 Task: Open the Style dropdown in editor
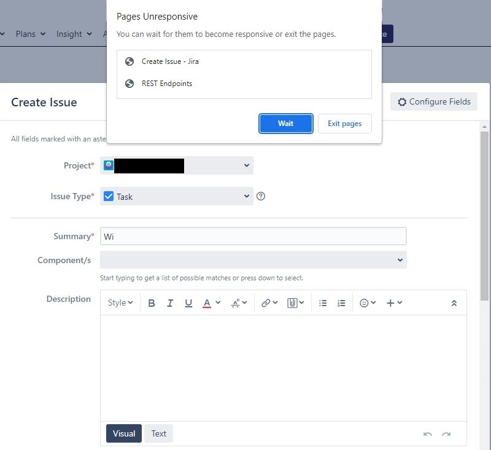pos(120,303)
